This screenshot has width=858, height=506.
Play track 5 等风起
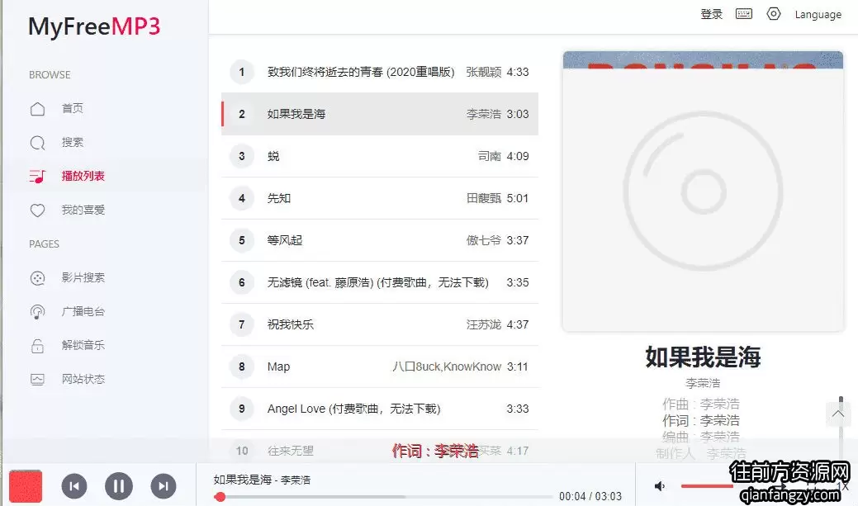coord(380,240)
